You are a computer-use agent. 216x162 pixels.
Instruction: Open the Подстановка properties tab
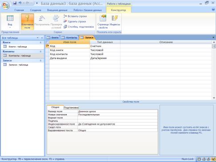(71, 107)
